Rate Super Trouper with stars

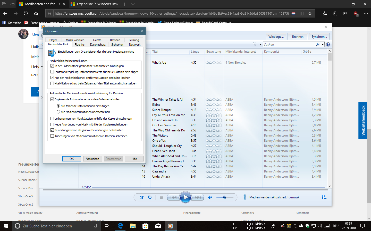214,110
